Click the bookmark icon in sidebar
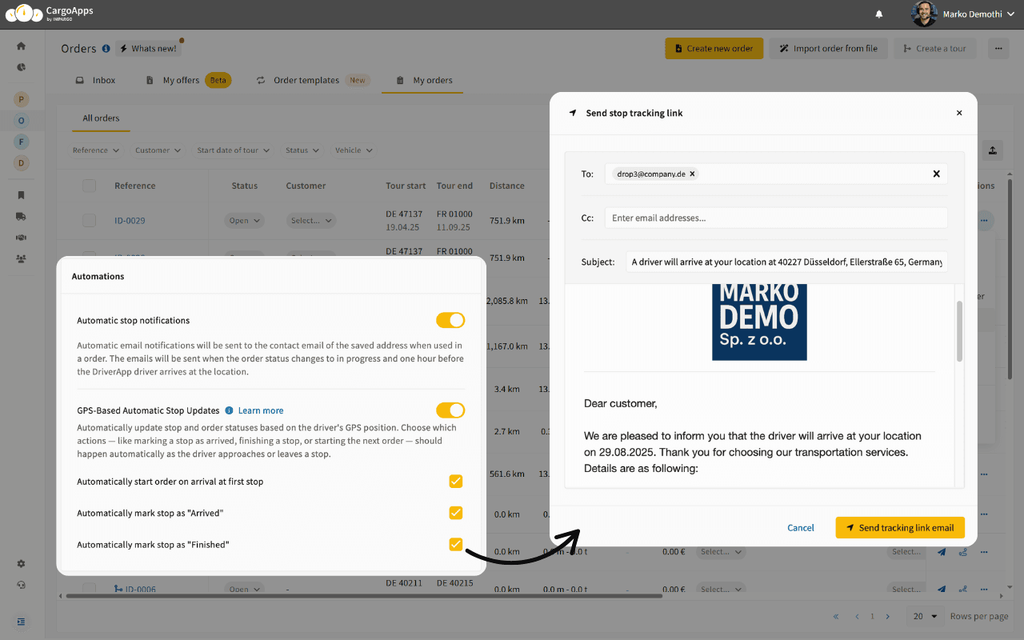 click(x=22, y=195)
